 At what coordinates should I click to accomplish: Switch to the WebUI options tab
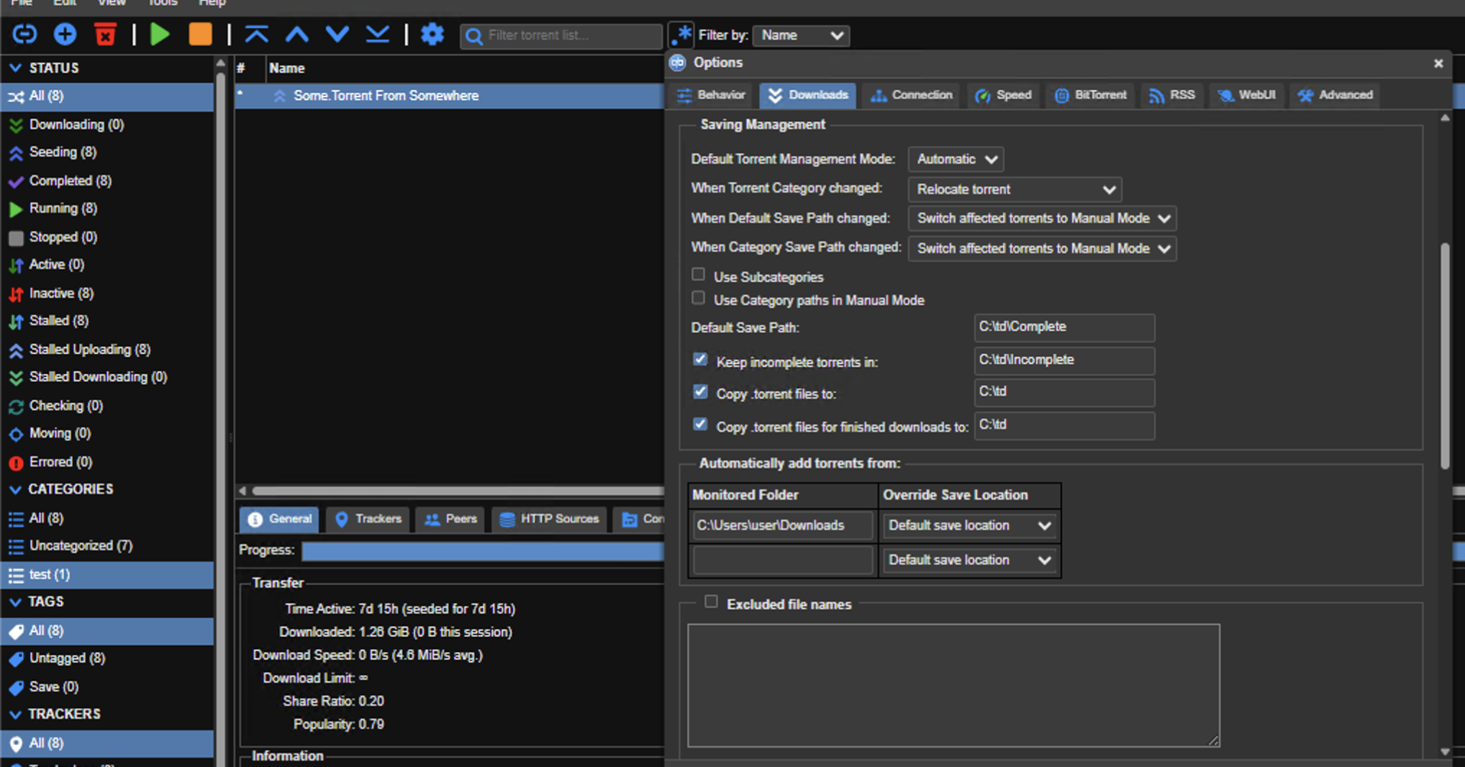pyautogui.click(x=1247, y=95)
